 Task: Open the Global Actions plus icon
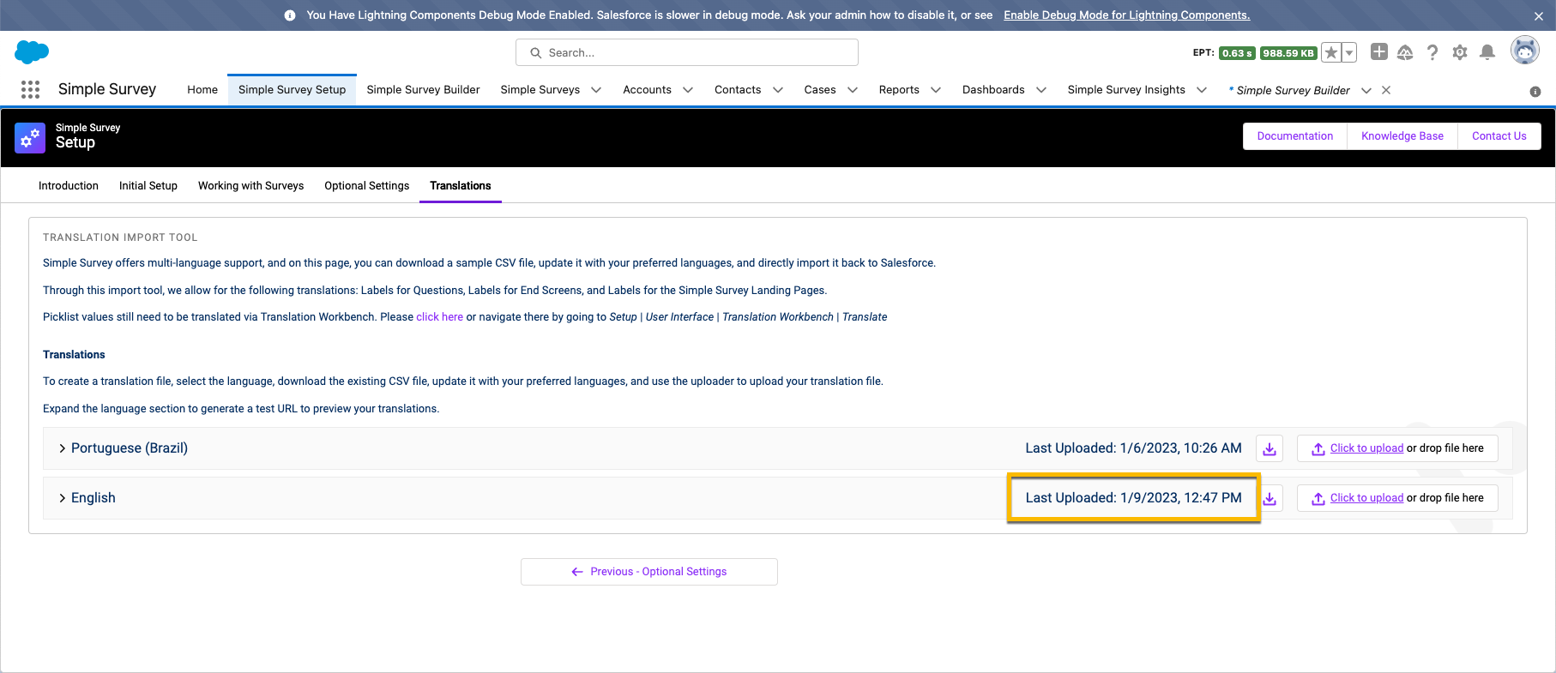(x=1379, y=52)
